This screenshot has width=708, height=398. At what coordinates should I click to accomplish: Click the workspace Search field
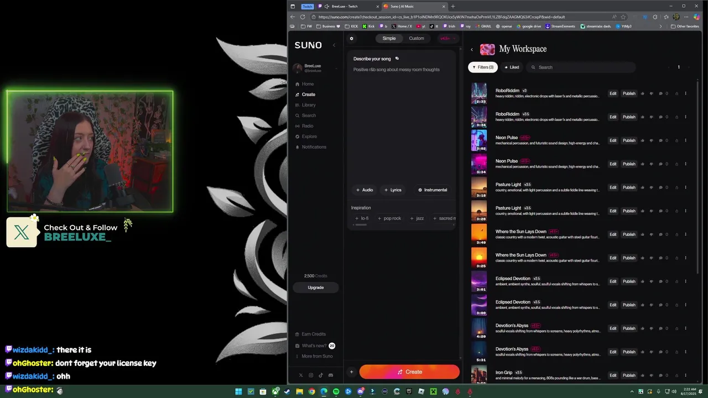[580, 67]
